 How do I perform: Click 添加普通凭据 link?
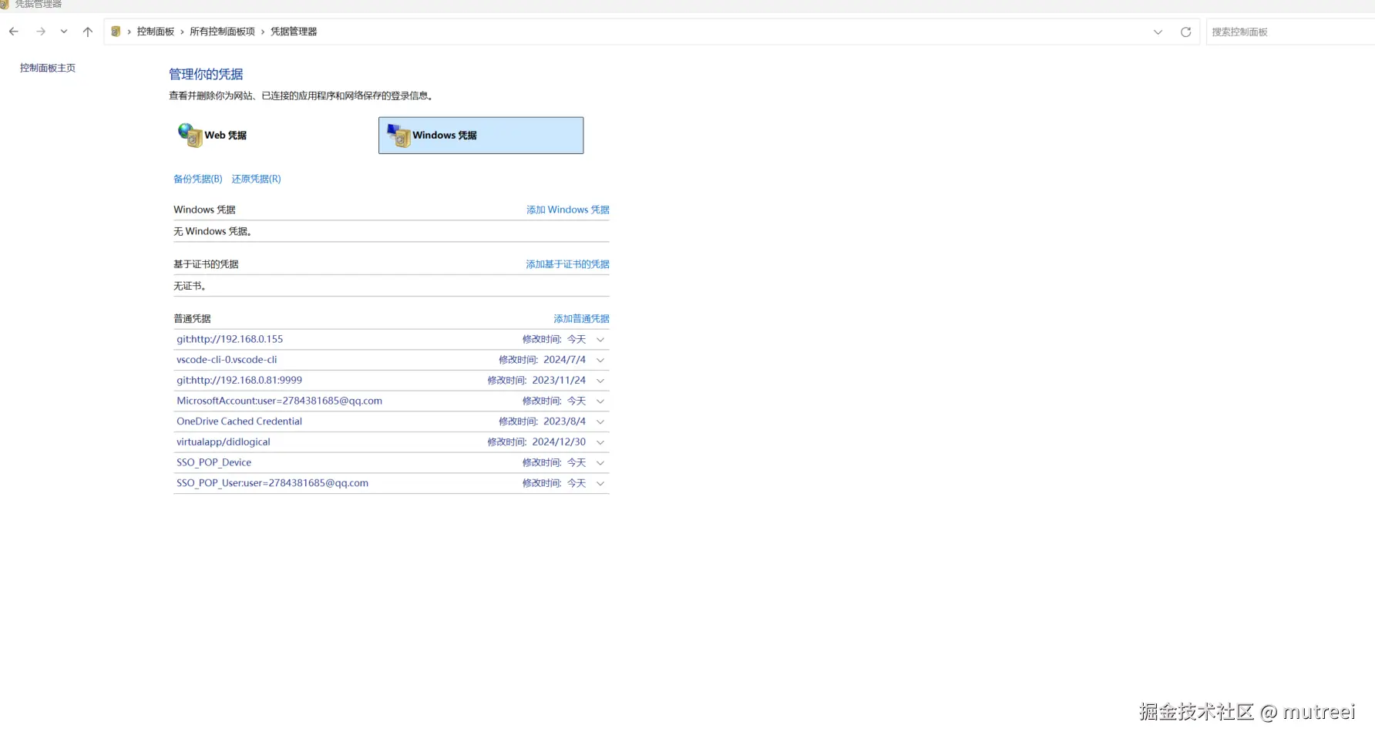point(581,319)
